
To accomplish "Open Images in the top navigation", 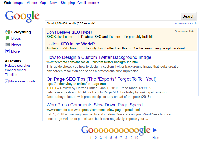I will click(19, 3).
